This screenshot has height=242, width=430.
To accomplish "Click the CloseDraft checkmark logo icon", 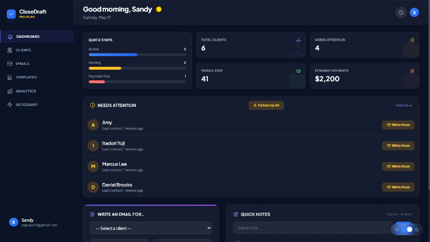I will pyautogui.click(x=11, y=14).
